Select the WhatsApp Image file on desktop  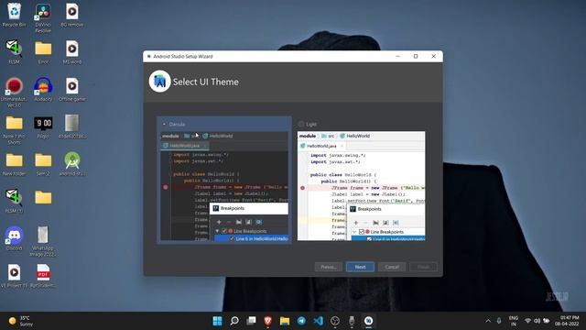point(43,241)
